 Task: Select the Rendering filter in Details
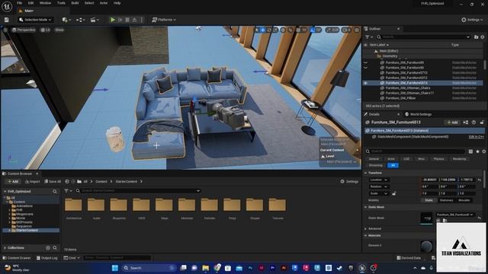point(459,159)
